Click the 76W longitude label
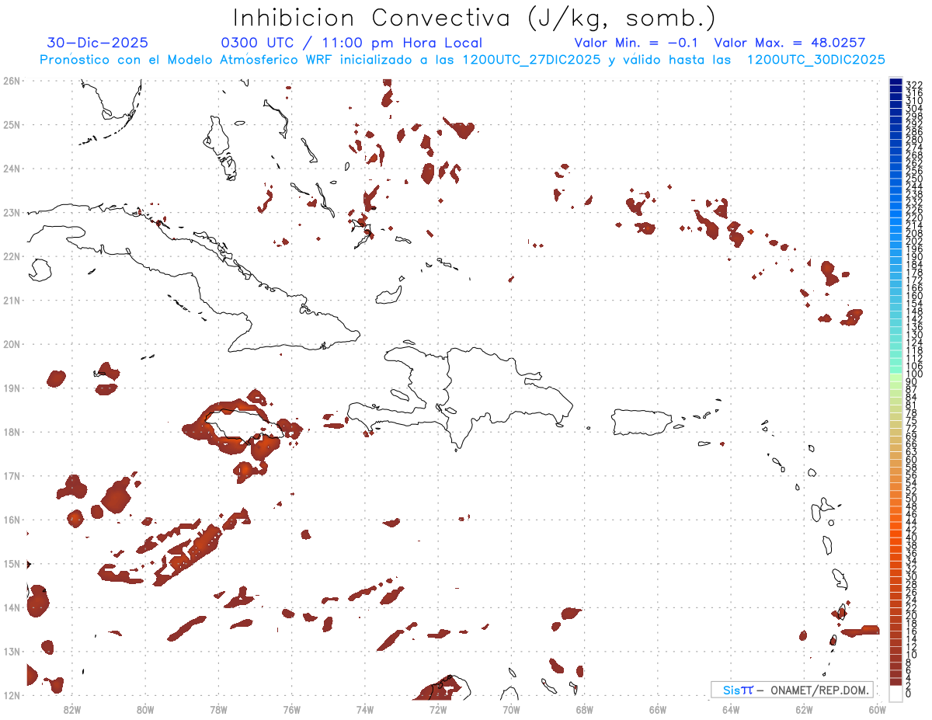The height and width of the screenshot is (720, 932). (292, 709)
